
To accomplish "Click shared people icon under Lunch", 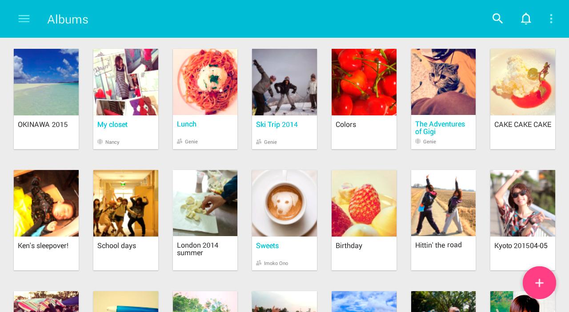I will [x=180, y=142].
